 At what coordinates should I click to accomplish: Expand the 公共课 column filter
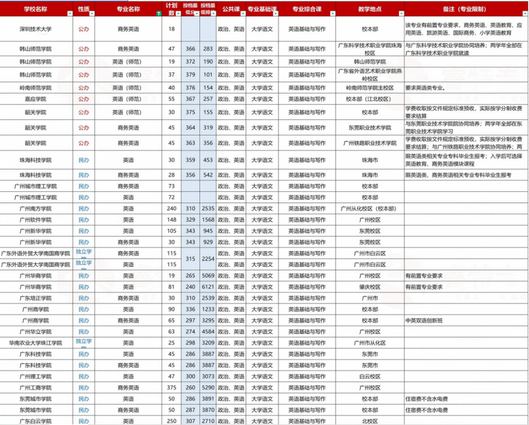pyautogui.click(x=243, y=13)
